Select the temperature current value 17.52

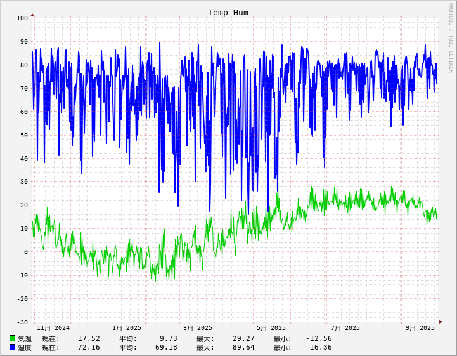(89, 339)
